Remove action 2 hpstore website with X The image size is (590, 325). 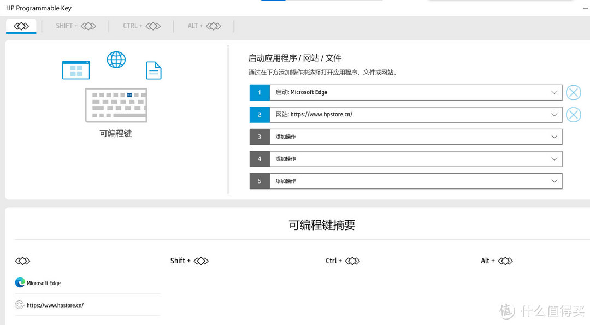[574, 115]
